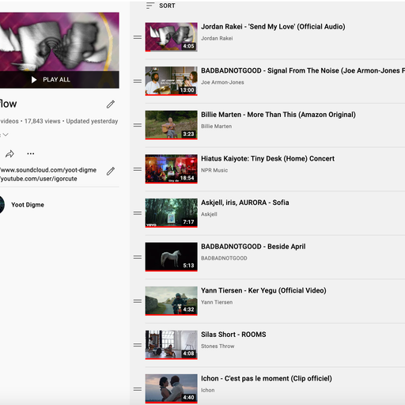Open the Hiatus Kaiyote Tiny Desk thumbnail
Image resolution: width=405 pixels, height=405 pixels.
(x=171, y=169)
